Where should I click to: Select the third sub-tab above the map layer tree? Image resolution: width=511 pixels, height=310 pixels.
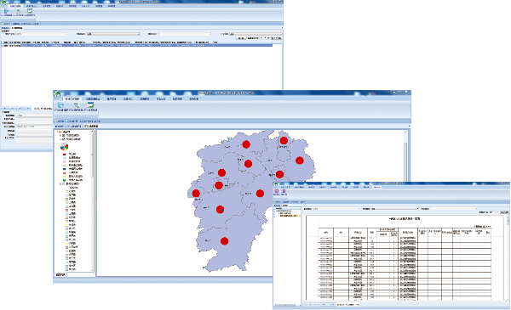[x=91, y=126]
